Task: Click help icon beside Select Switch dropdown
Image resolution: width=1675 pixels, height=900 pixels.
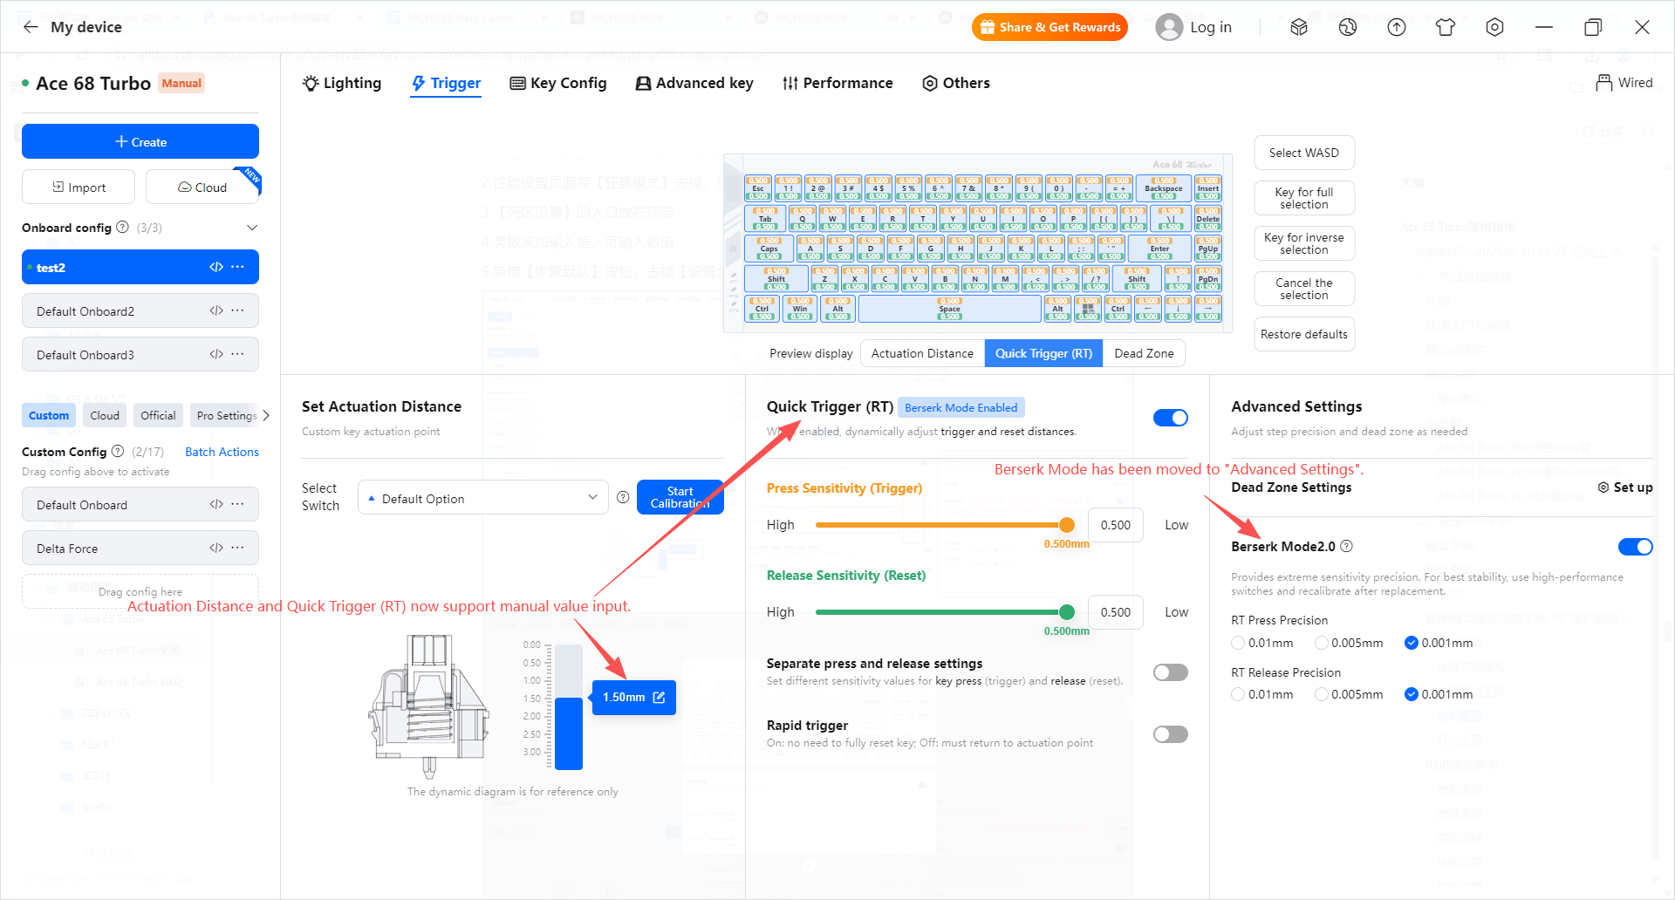Action: click(x=623, y=497)
